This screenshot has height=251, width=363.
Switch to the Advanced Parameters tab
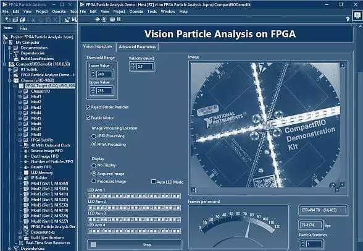tap(137, 47)
